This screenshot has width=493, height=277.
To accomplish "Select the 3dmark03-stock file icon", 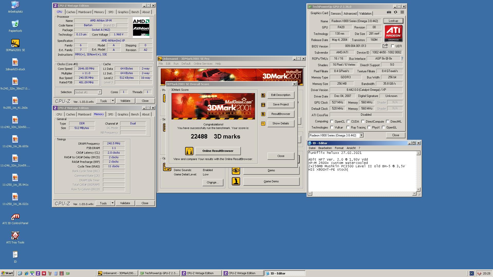I will click(x=15, y=64).
